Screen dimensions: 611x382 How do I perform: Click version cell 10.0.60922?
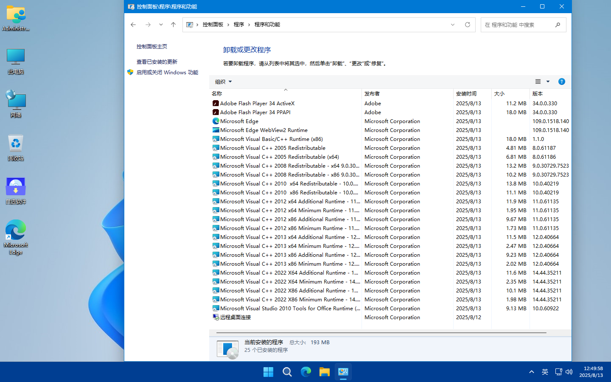click(x=546, y=309)
